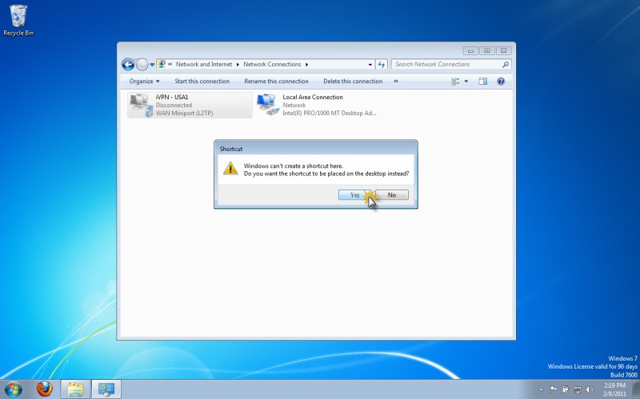Image resolution: width=640 pixels, height=399 pixels.
Task: Click the Change your view icon
Action: click(x=455, y=82)
